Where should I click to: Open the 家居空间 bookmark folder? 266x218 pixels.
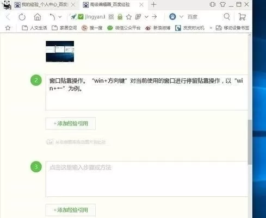(x=64, y=28)
